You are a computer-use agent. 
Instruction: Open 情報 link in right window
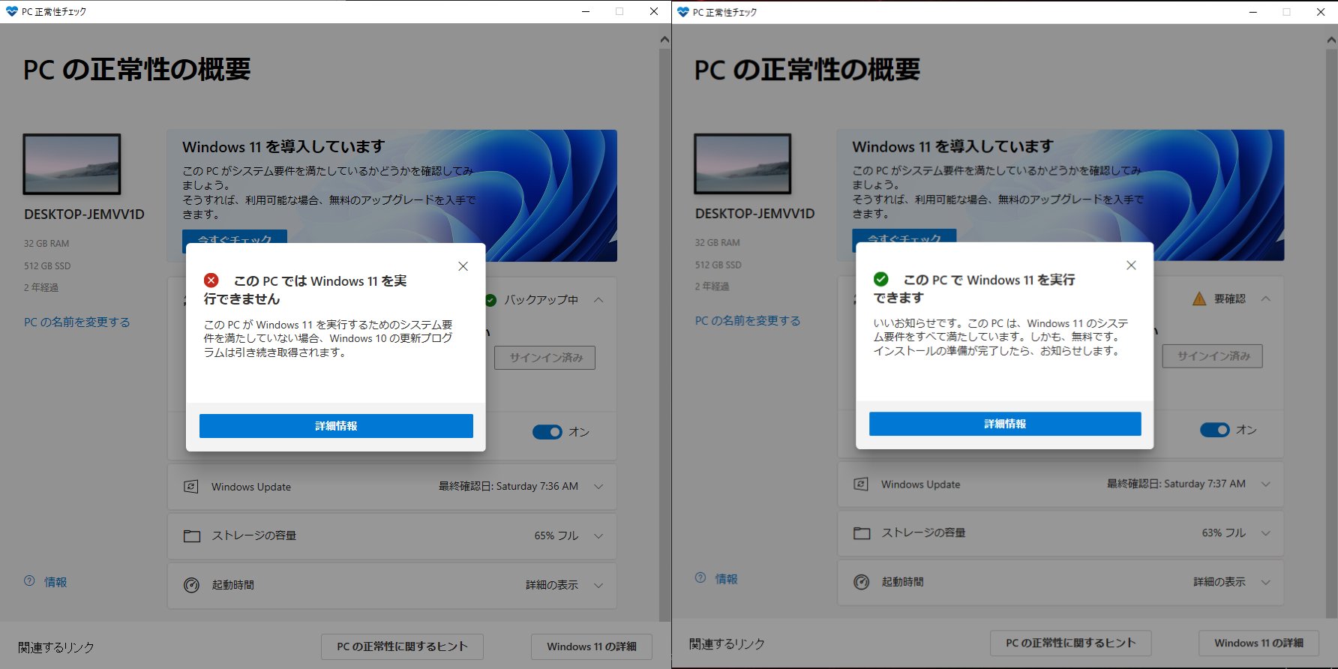pos(726,579)
